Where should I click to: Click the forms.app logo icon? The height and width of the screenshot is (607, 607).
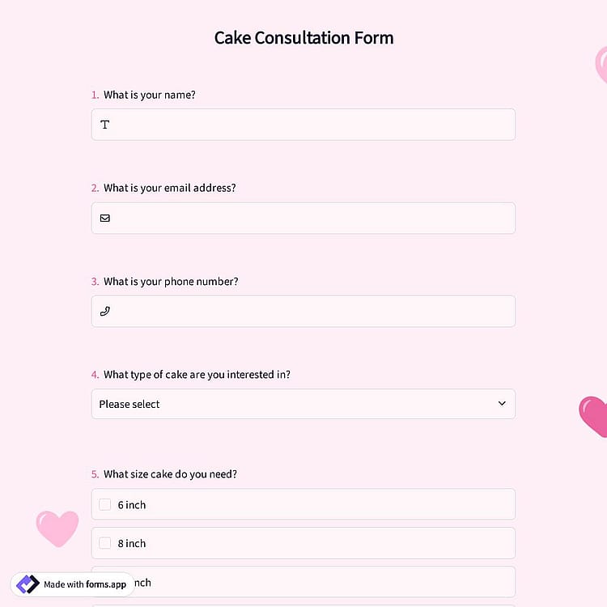(x=28, y=584)
